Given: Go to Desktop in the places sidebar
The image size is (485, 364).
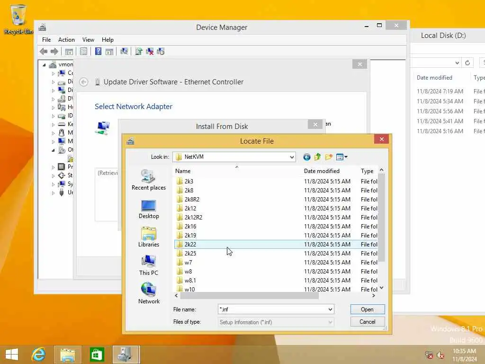Looking at the screenshot, I should tap(148, 209).
